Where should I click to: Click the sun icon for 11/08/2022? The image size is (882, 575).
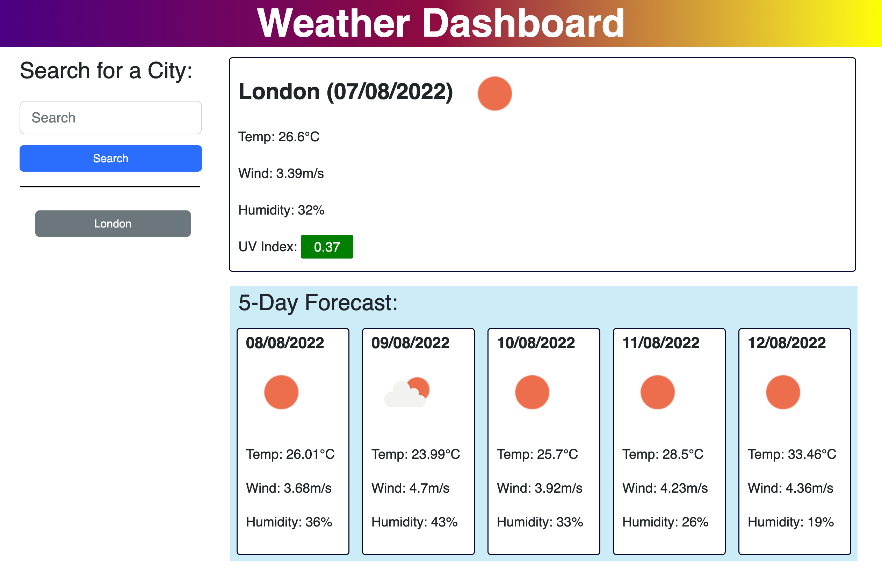tap(657, 392)
